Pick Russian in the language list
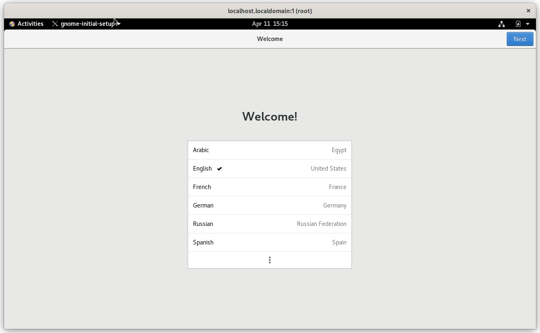Viewport: 540px width, 333px height. [270, 224]
